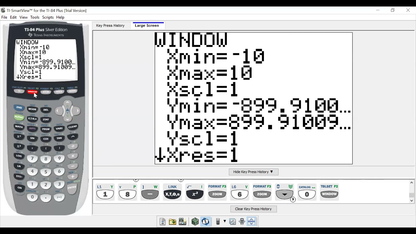Toggle the show/hide large screen toolbar icon

(x=252, y=222)
